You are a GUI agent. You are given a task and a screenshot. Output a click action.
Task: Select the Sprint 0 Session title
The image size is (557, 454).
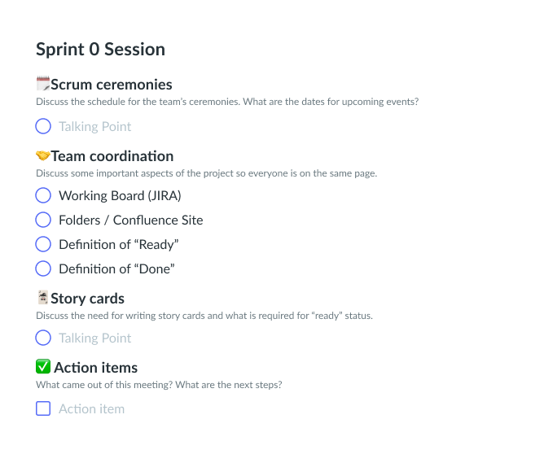coord(100,50)
